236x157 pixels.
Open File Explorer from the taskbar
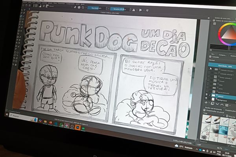pyautogui.click(x=45, y=122)
